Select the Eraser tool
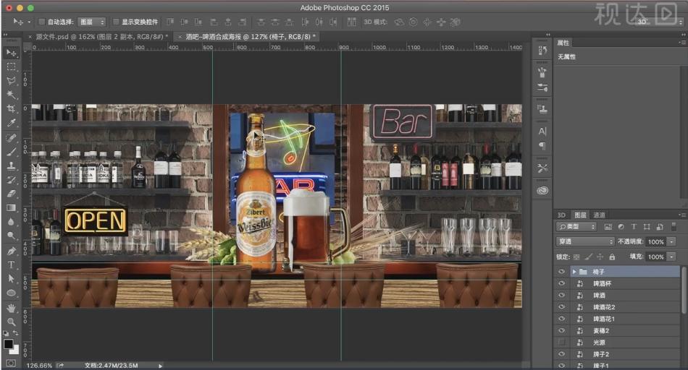This screenshot has width=688, height=370. click(11, 194)
